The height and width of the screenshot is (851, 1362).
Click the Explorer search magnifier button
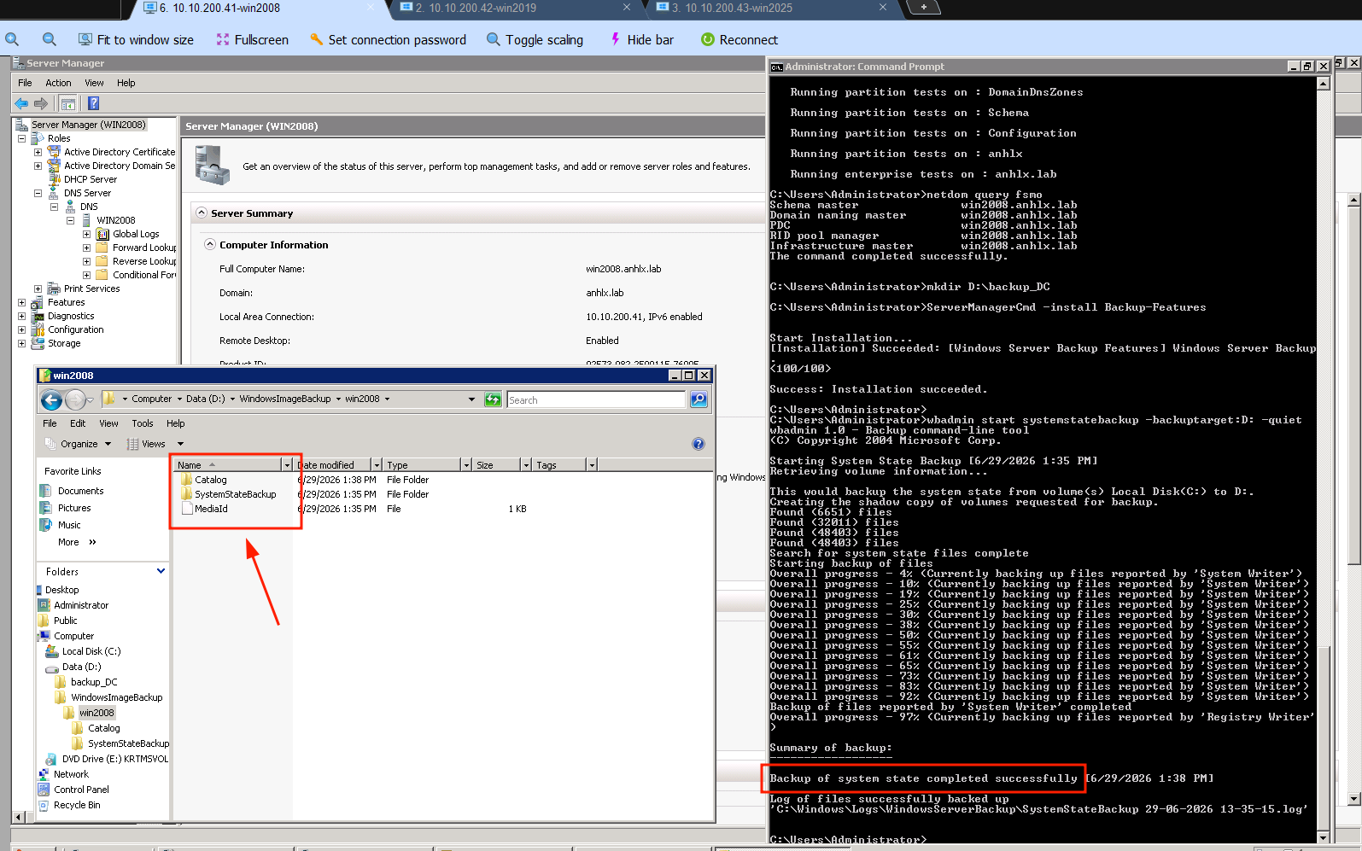(x=699, y=399)
